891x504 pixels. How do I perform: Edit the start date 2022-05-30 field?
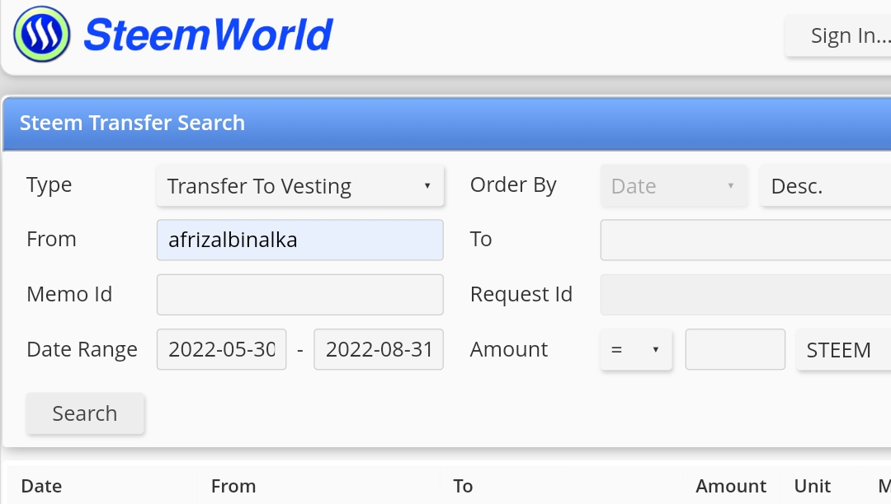coord(222,349)
